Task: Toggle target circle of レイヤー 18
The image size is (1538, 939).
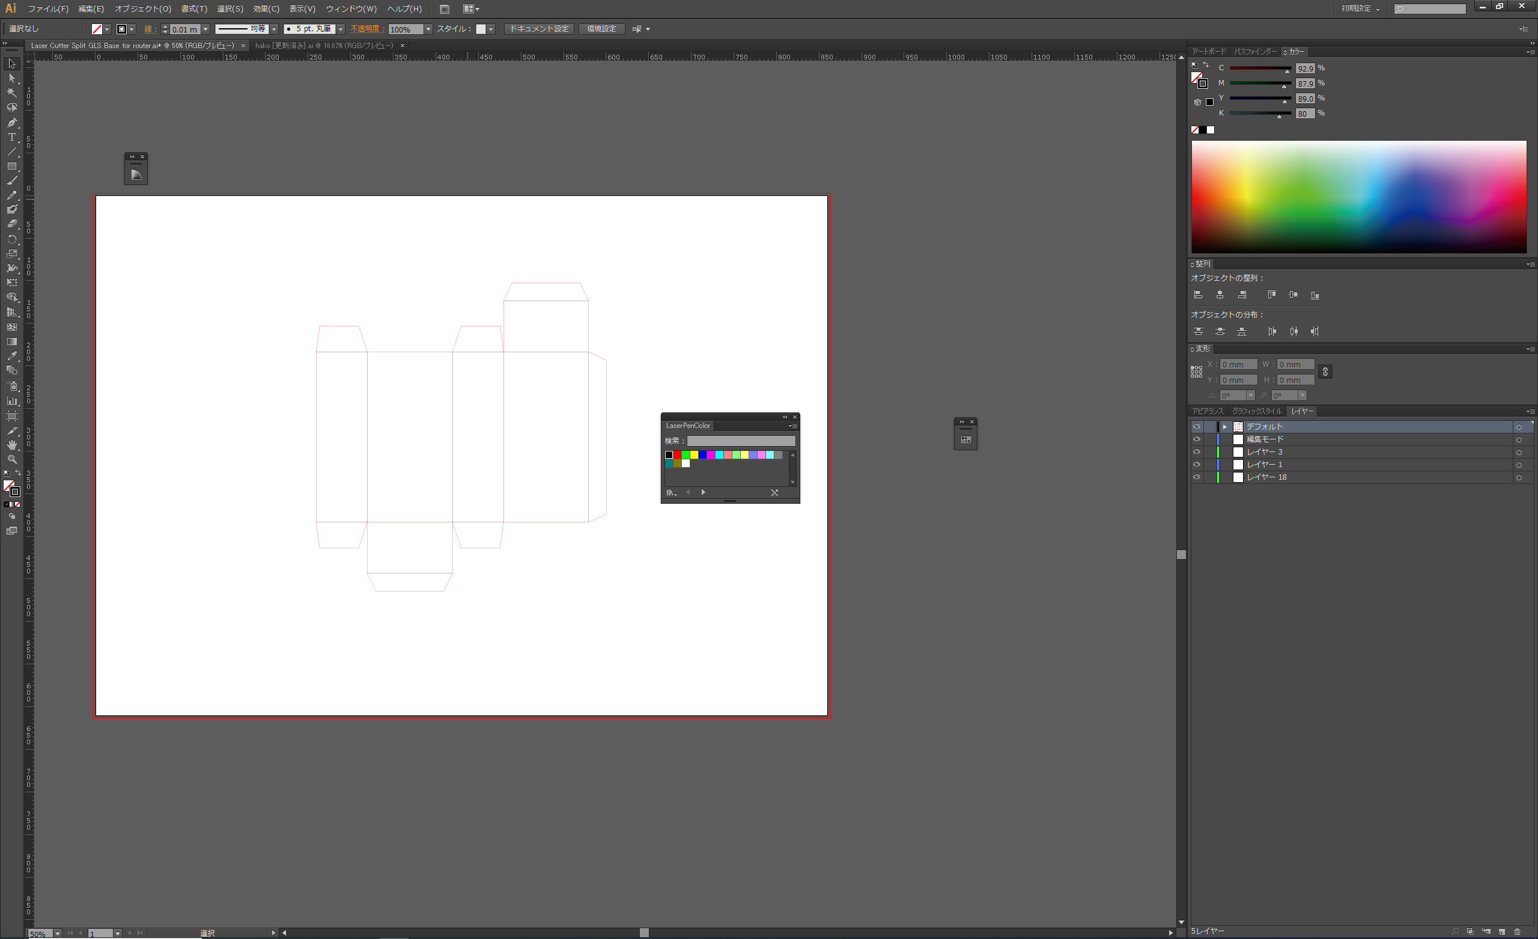Action: click(1519, 478)
